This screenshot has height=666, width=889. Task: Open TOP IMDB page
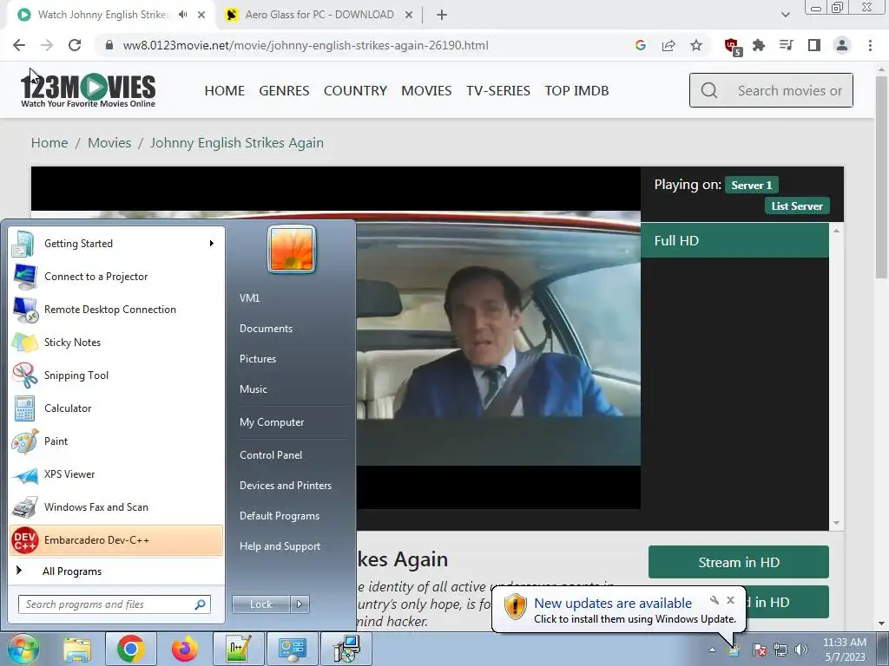click(x=576, y=90)
